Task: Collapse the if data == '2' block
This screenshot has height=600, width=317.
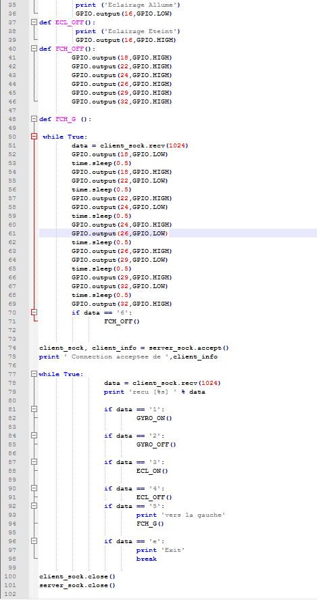Action: (x=34, y=436)
